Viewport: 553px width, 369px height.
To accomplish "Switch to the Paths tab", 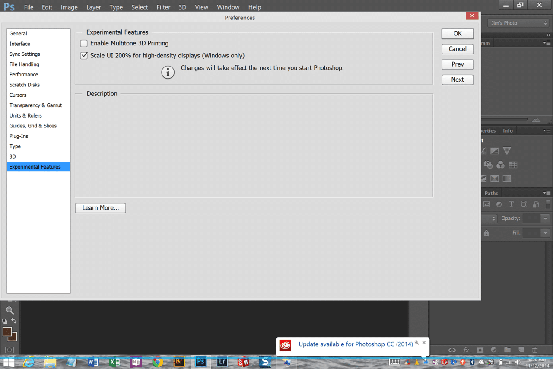I will click(x=491, y=193).
